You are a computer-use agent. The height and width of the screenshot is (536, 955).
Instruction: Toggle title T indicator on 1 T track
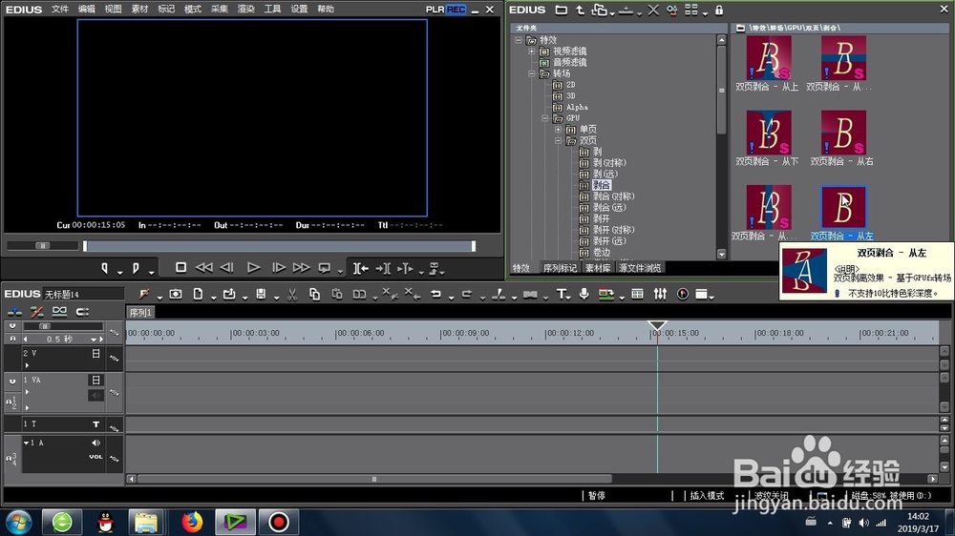(95, 424)
